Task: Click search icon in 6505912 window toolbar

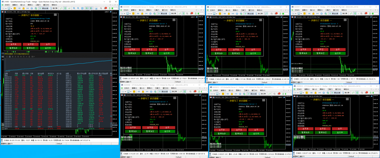Action: (274, 93)
